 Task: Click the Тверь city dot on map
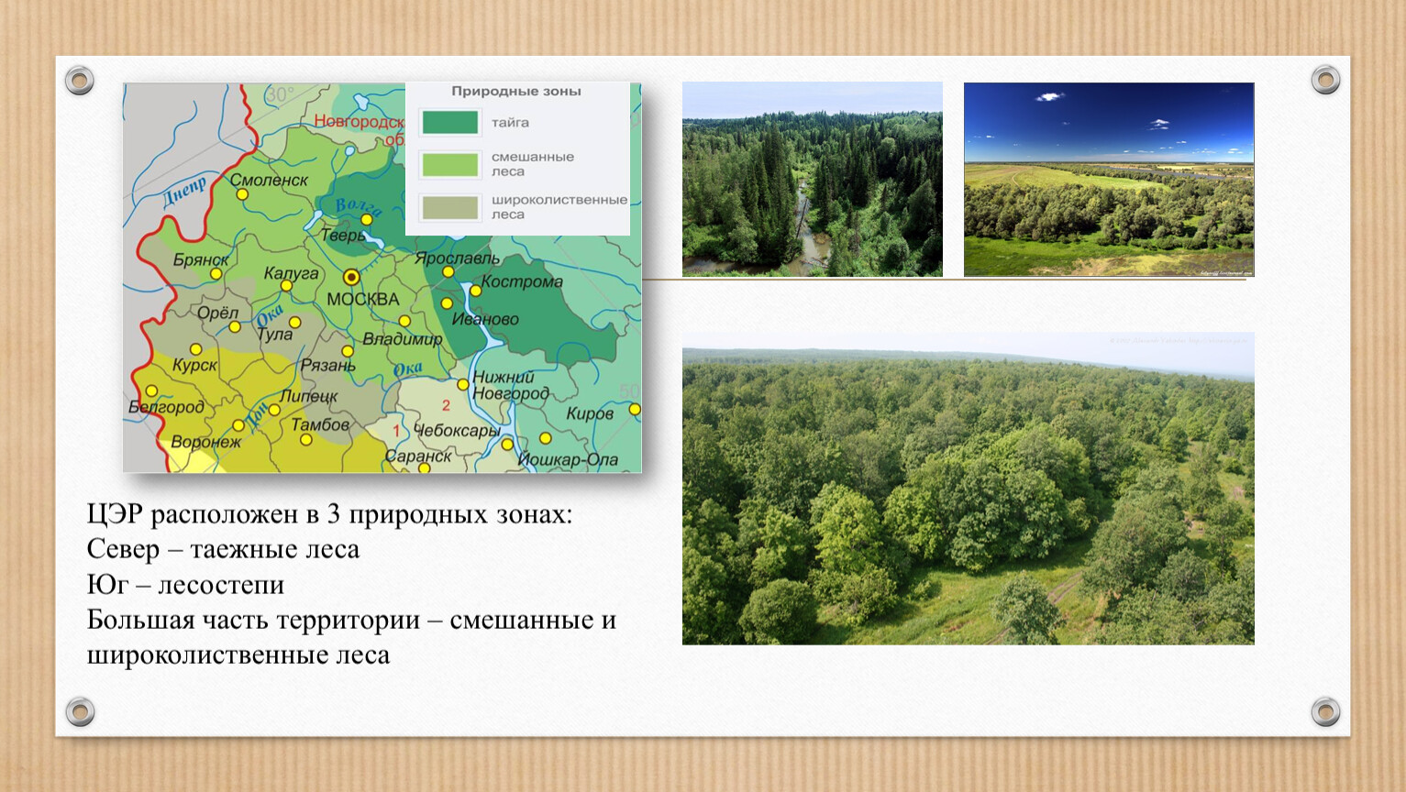point(366,220)
